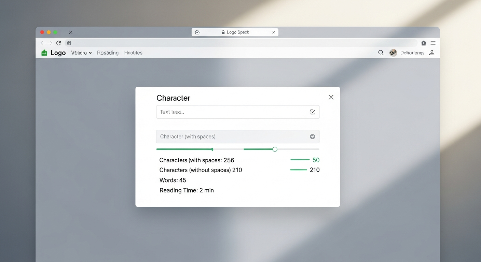Click the green Logo home icon
Image resolution: width=481 pixels, height=262 pixels.
(x=44, y=53)
